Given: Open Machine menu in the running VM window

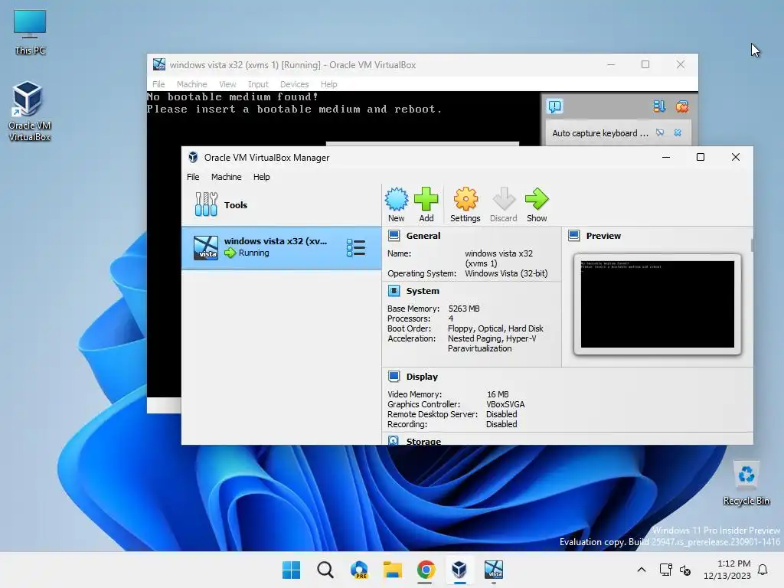Looking at the screenshot, I should [x=191, y=84].
